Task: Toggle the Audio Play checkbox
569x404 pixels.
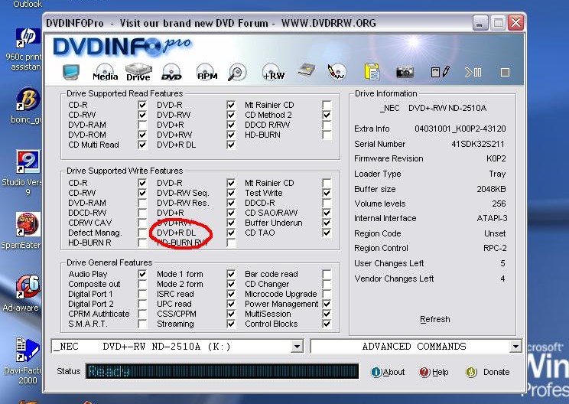Action: (x=142, y=274)
